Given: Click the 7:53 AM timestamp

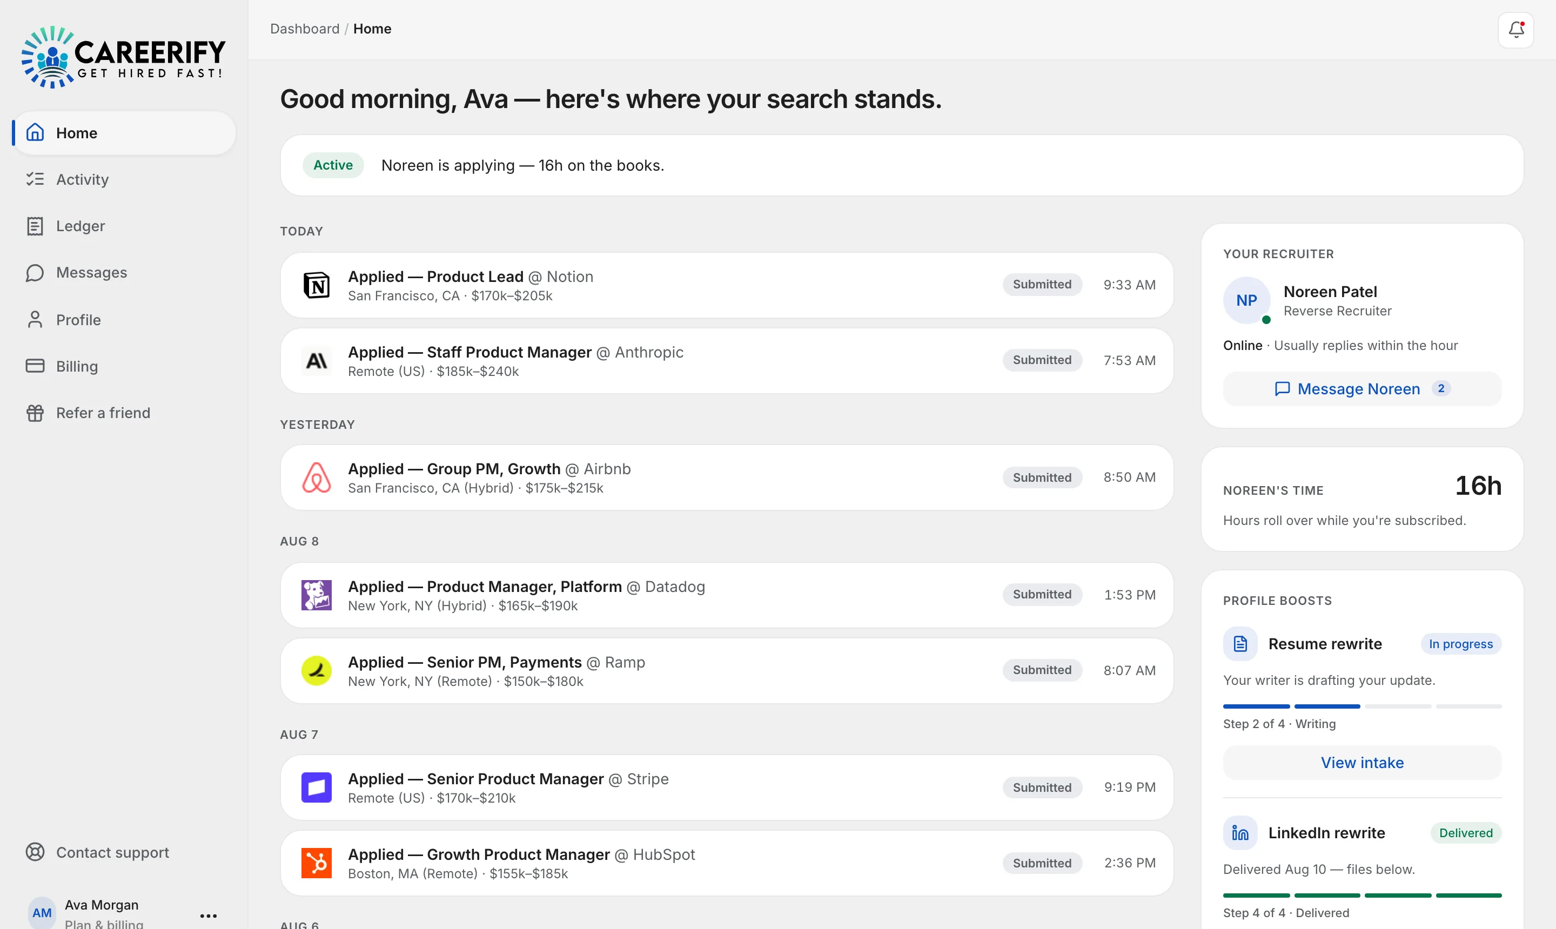Looking at the screenshot, I should coord(1130,361).
